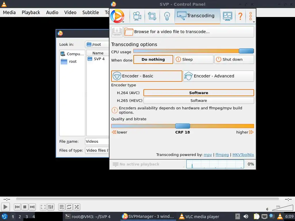Click VLC stop button

point(25,207)
